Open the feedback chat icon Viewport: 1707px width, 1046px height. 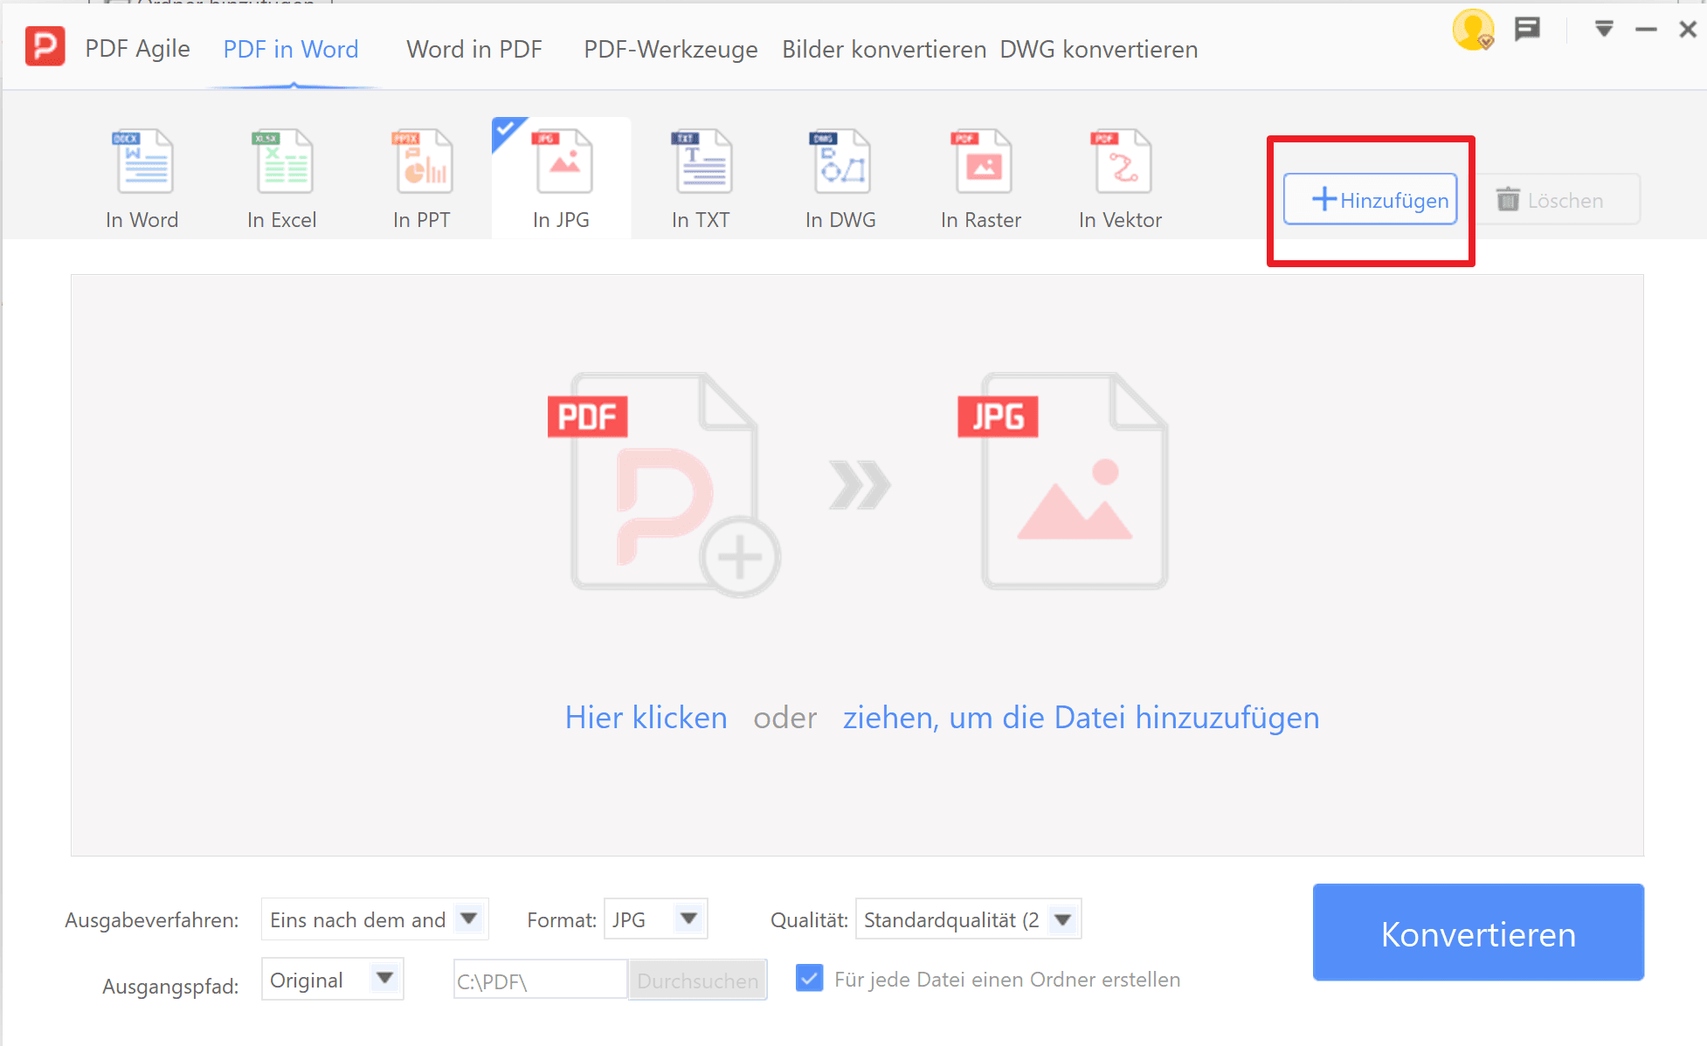pos(1527,29)
